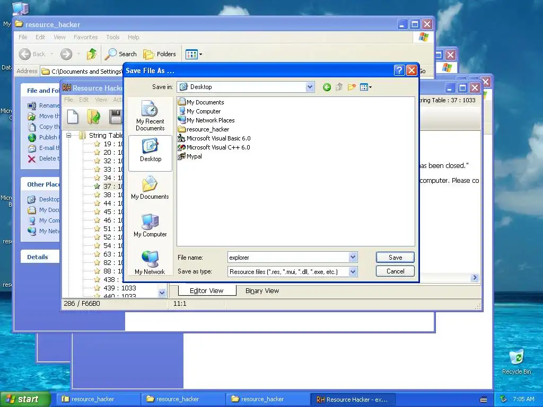Switch to the Binary View tab
This screenshot has width=543, height=407.
(x=262, y=291)
